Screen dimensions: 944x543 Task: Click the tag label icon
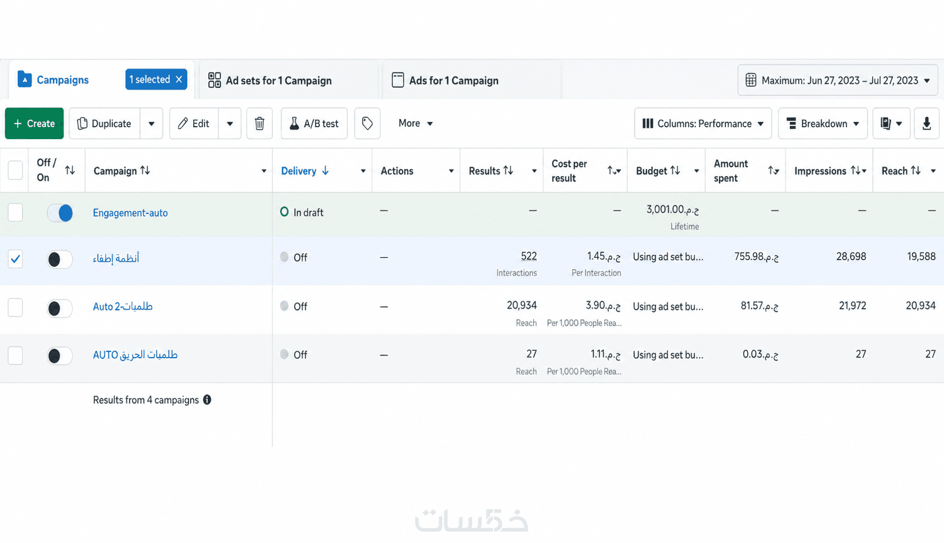click(367, 123)
